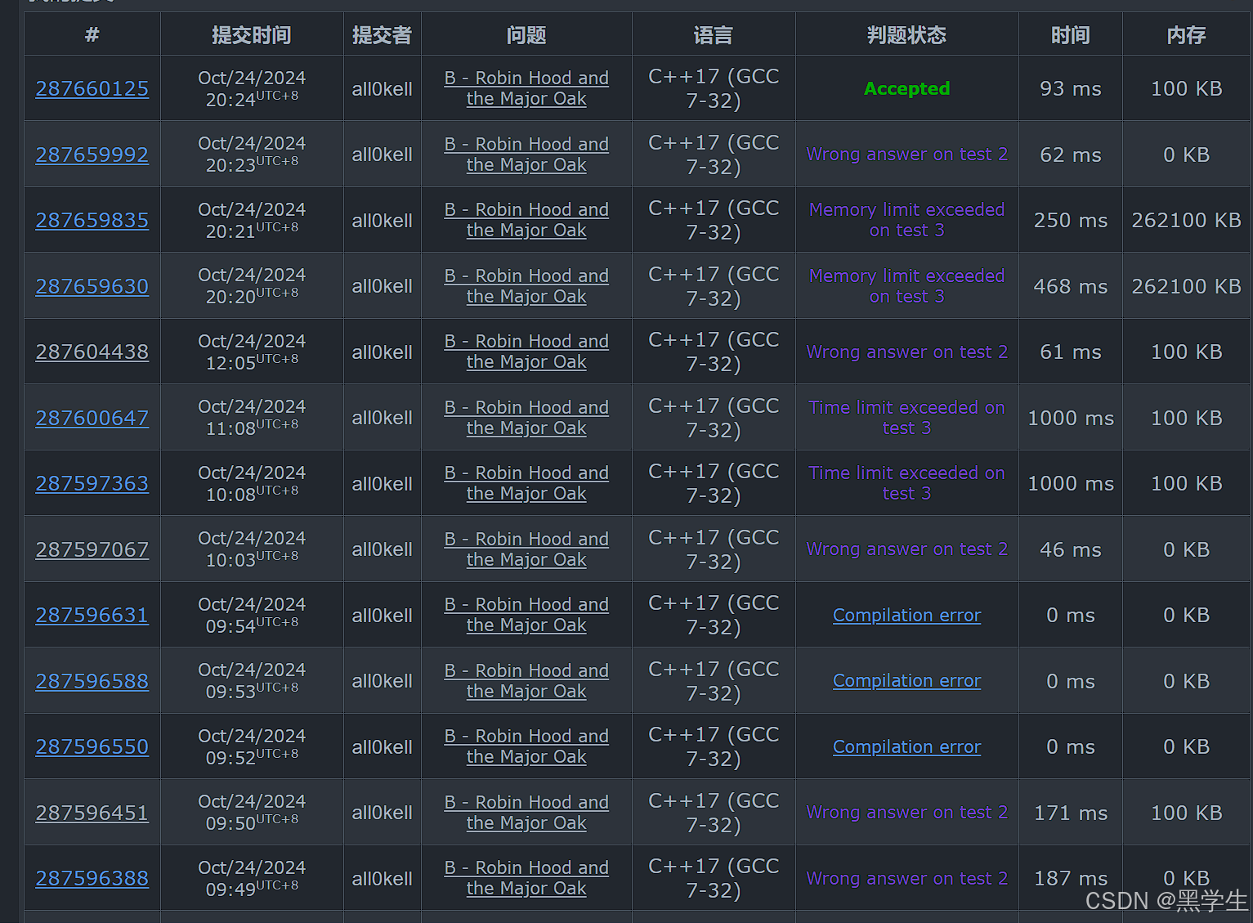Open submission 287659992 details

coord(92,154)
